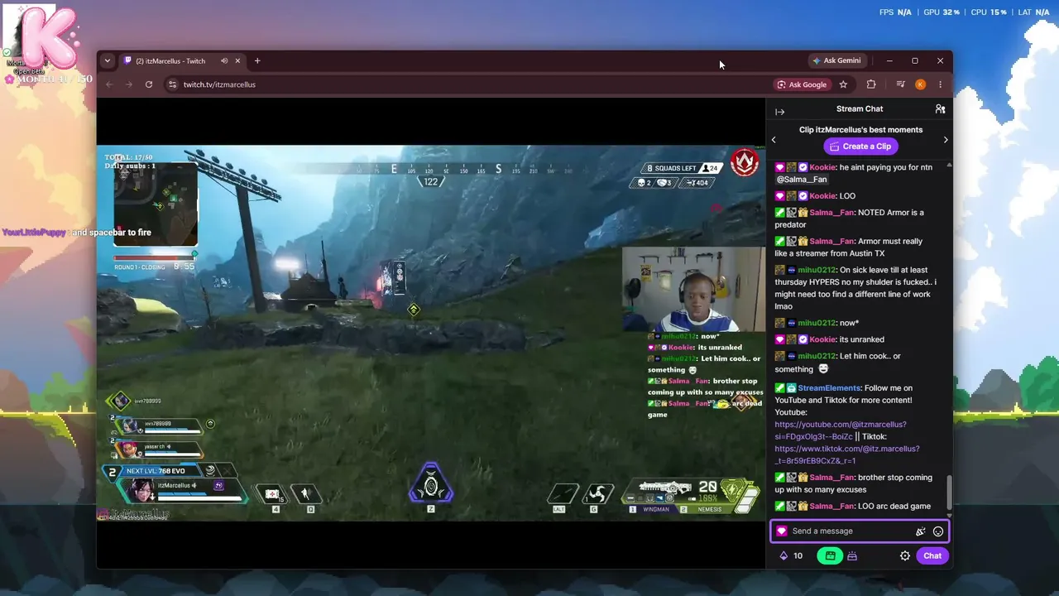Click the @Salma__Fan mention in Kookie's message

801,180
